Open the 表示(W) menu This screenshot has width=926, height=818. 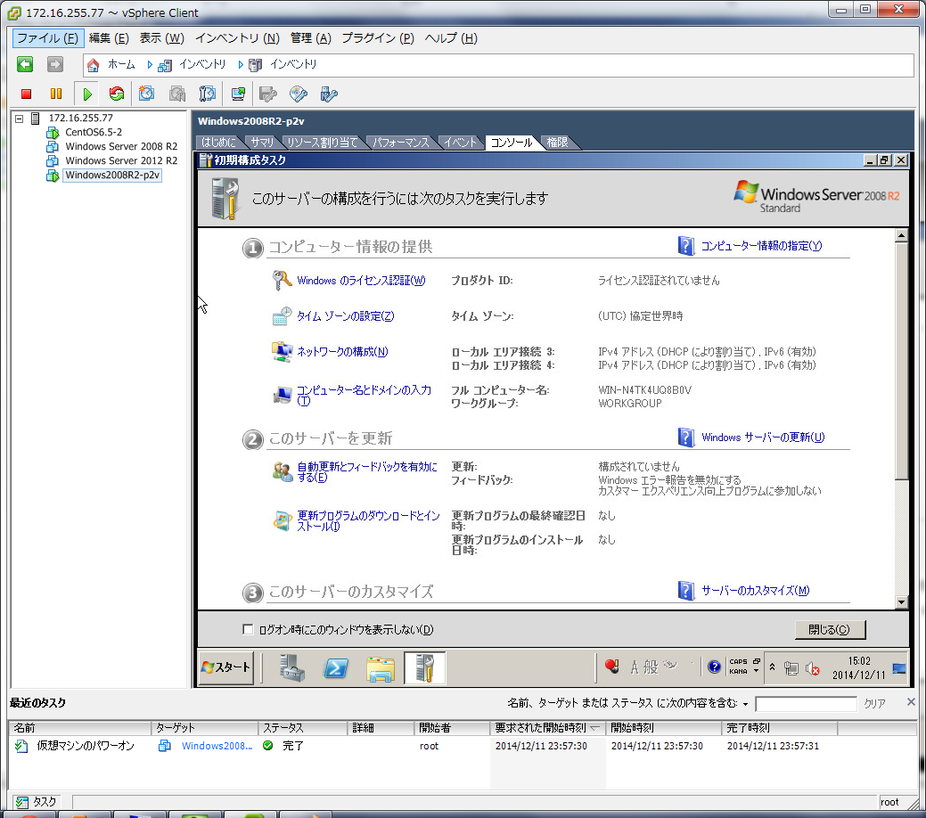[162, 38]
